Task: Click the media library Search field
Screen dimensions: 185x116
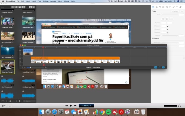Action: 29,101
